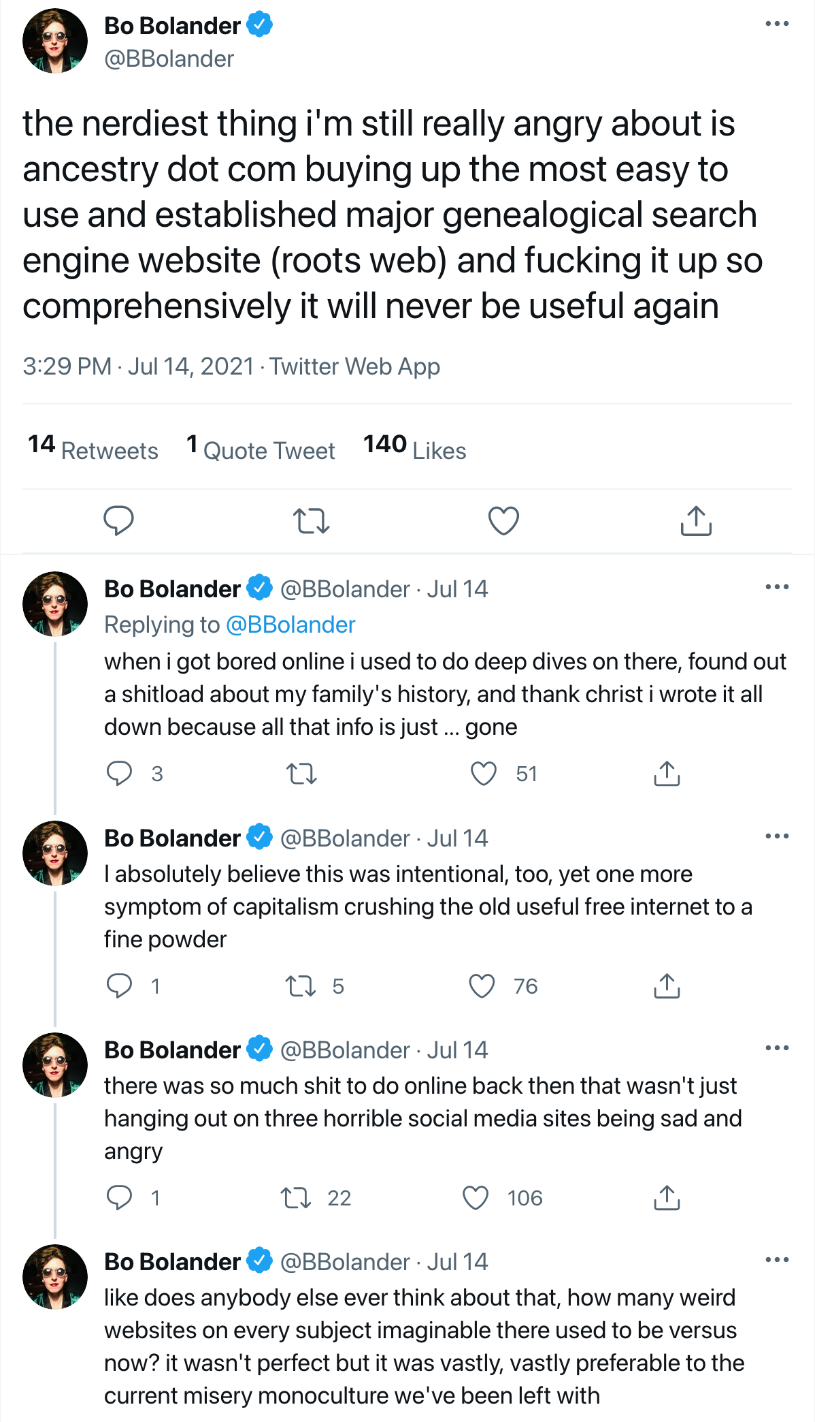815x1422 pixels.
Task: Like the main tweet with heart icon
Action: tap(503, 521)
